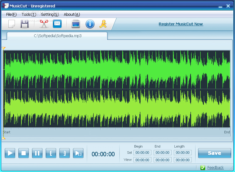Select the C:\Softpedia\Softpedia.mp3 tab

57,36
